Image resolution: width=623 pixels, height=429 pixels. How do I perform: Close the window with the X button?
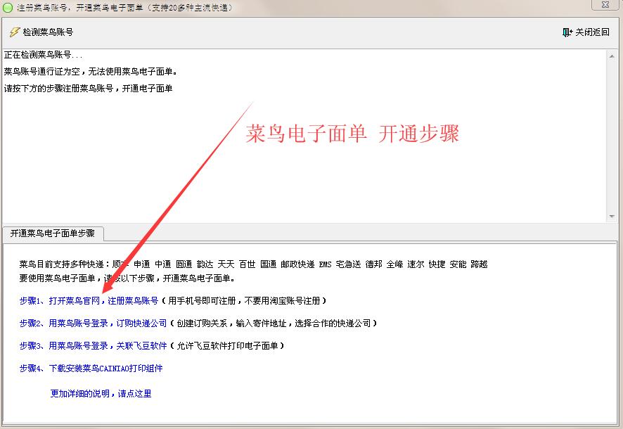click(x=605, y=4)
